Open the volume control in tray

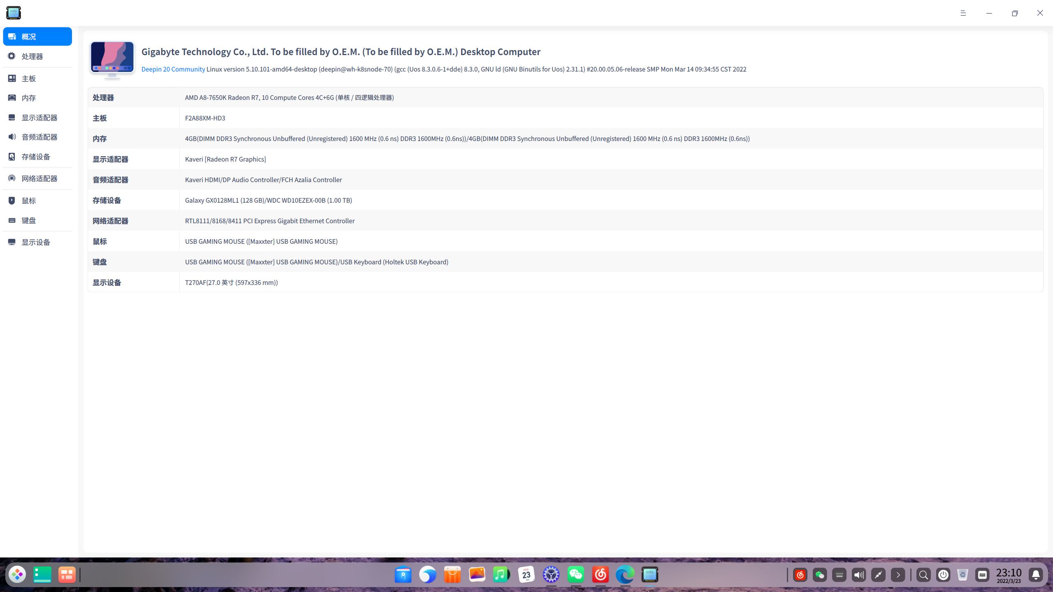point(859,575)
